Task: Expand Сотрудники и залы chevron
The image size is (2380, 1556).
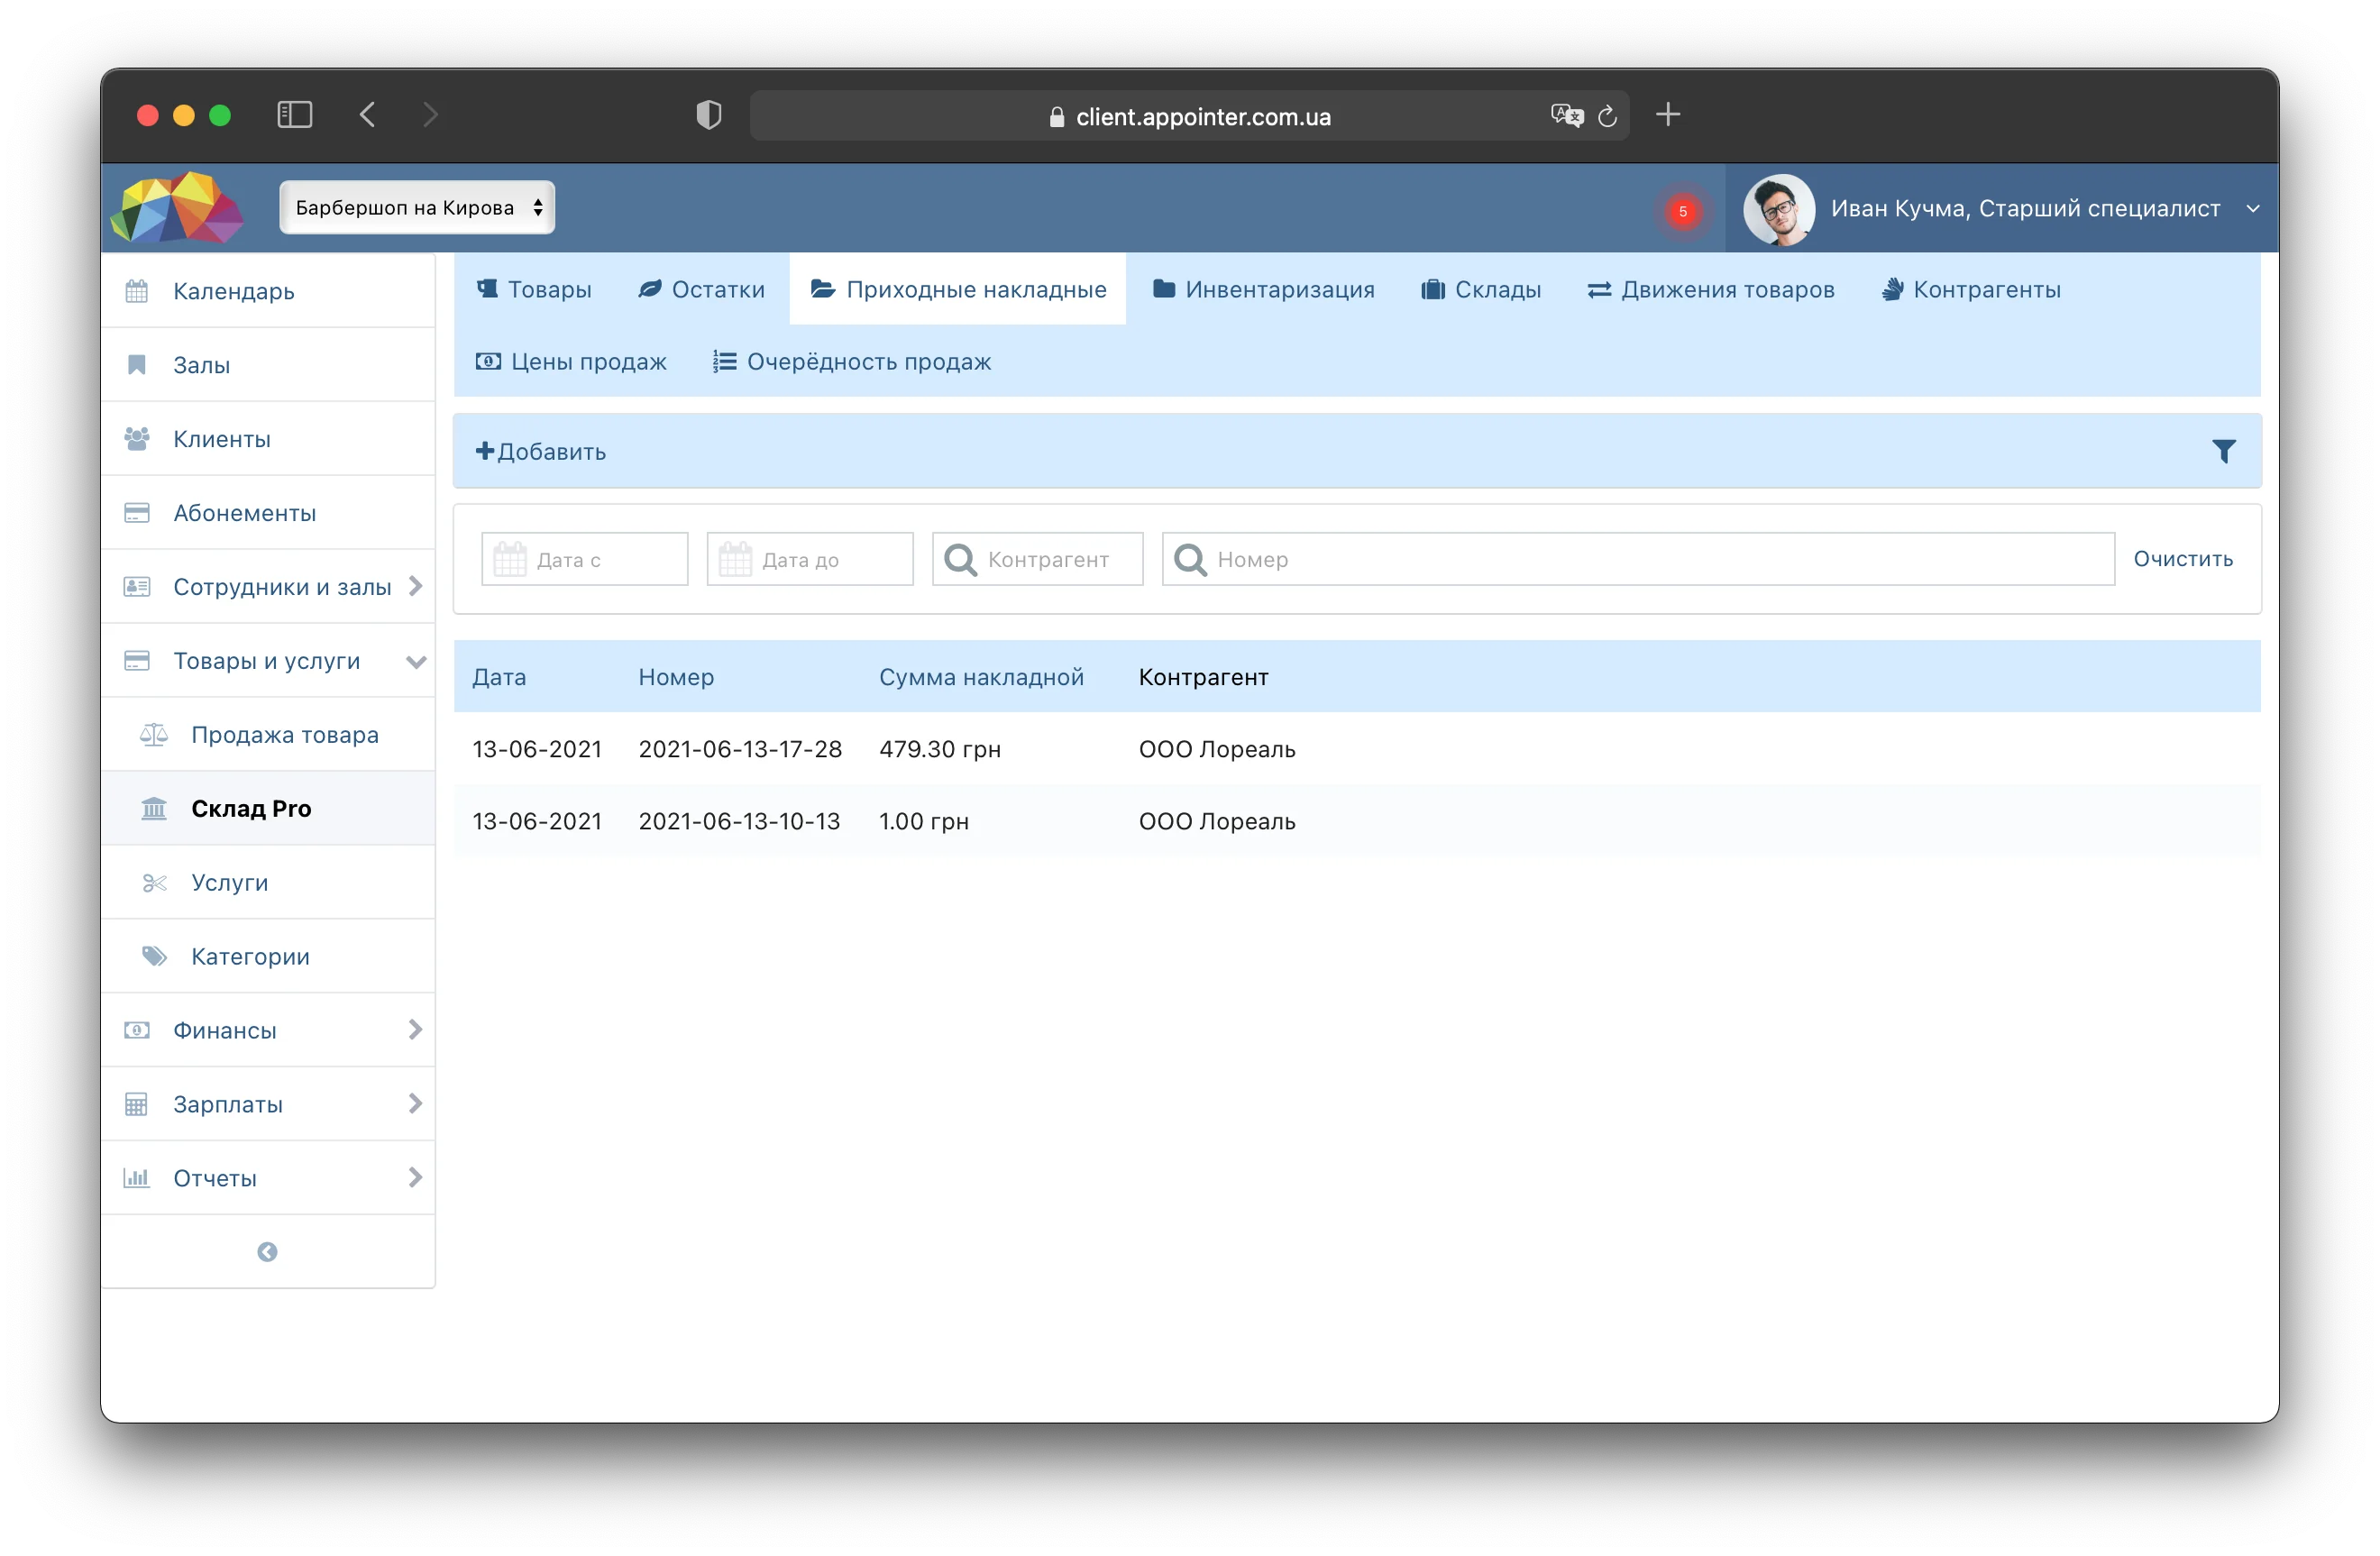Action: point(415,586)
